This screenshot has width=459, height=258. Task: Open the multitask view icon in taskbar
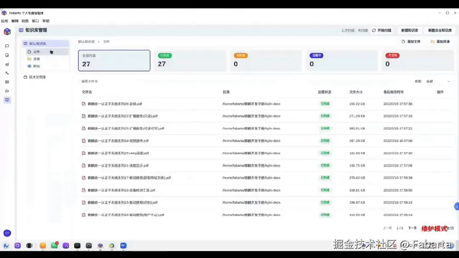point(29,246)
